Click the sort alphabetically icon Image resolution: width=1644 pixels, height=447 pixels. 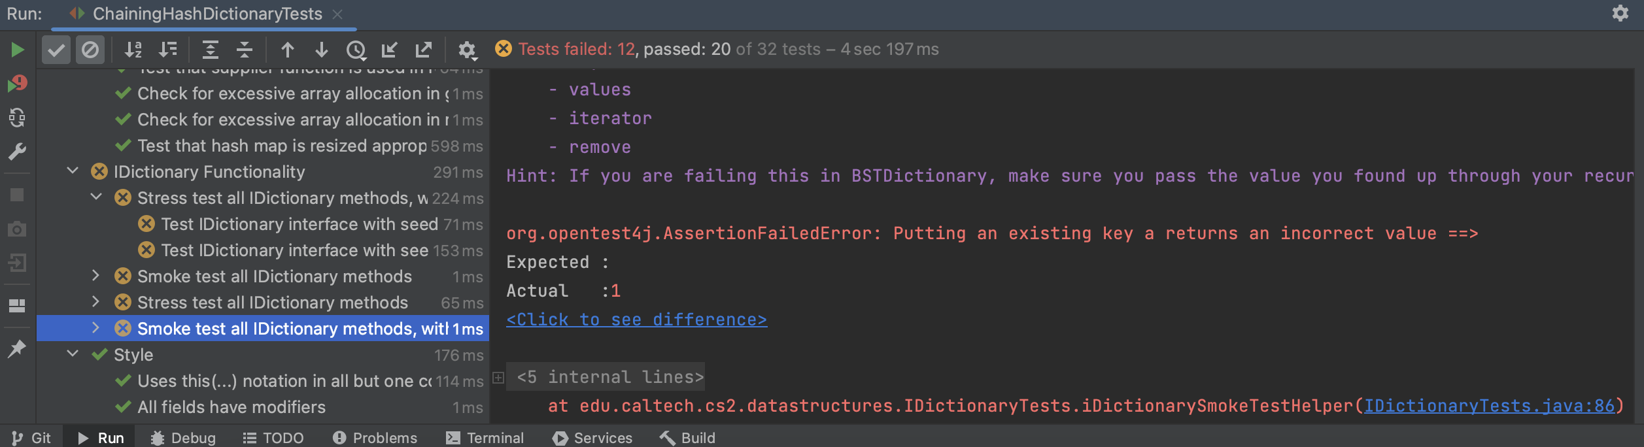(133, 50)
